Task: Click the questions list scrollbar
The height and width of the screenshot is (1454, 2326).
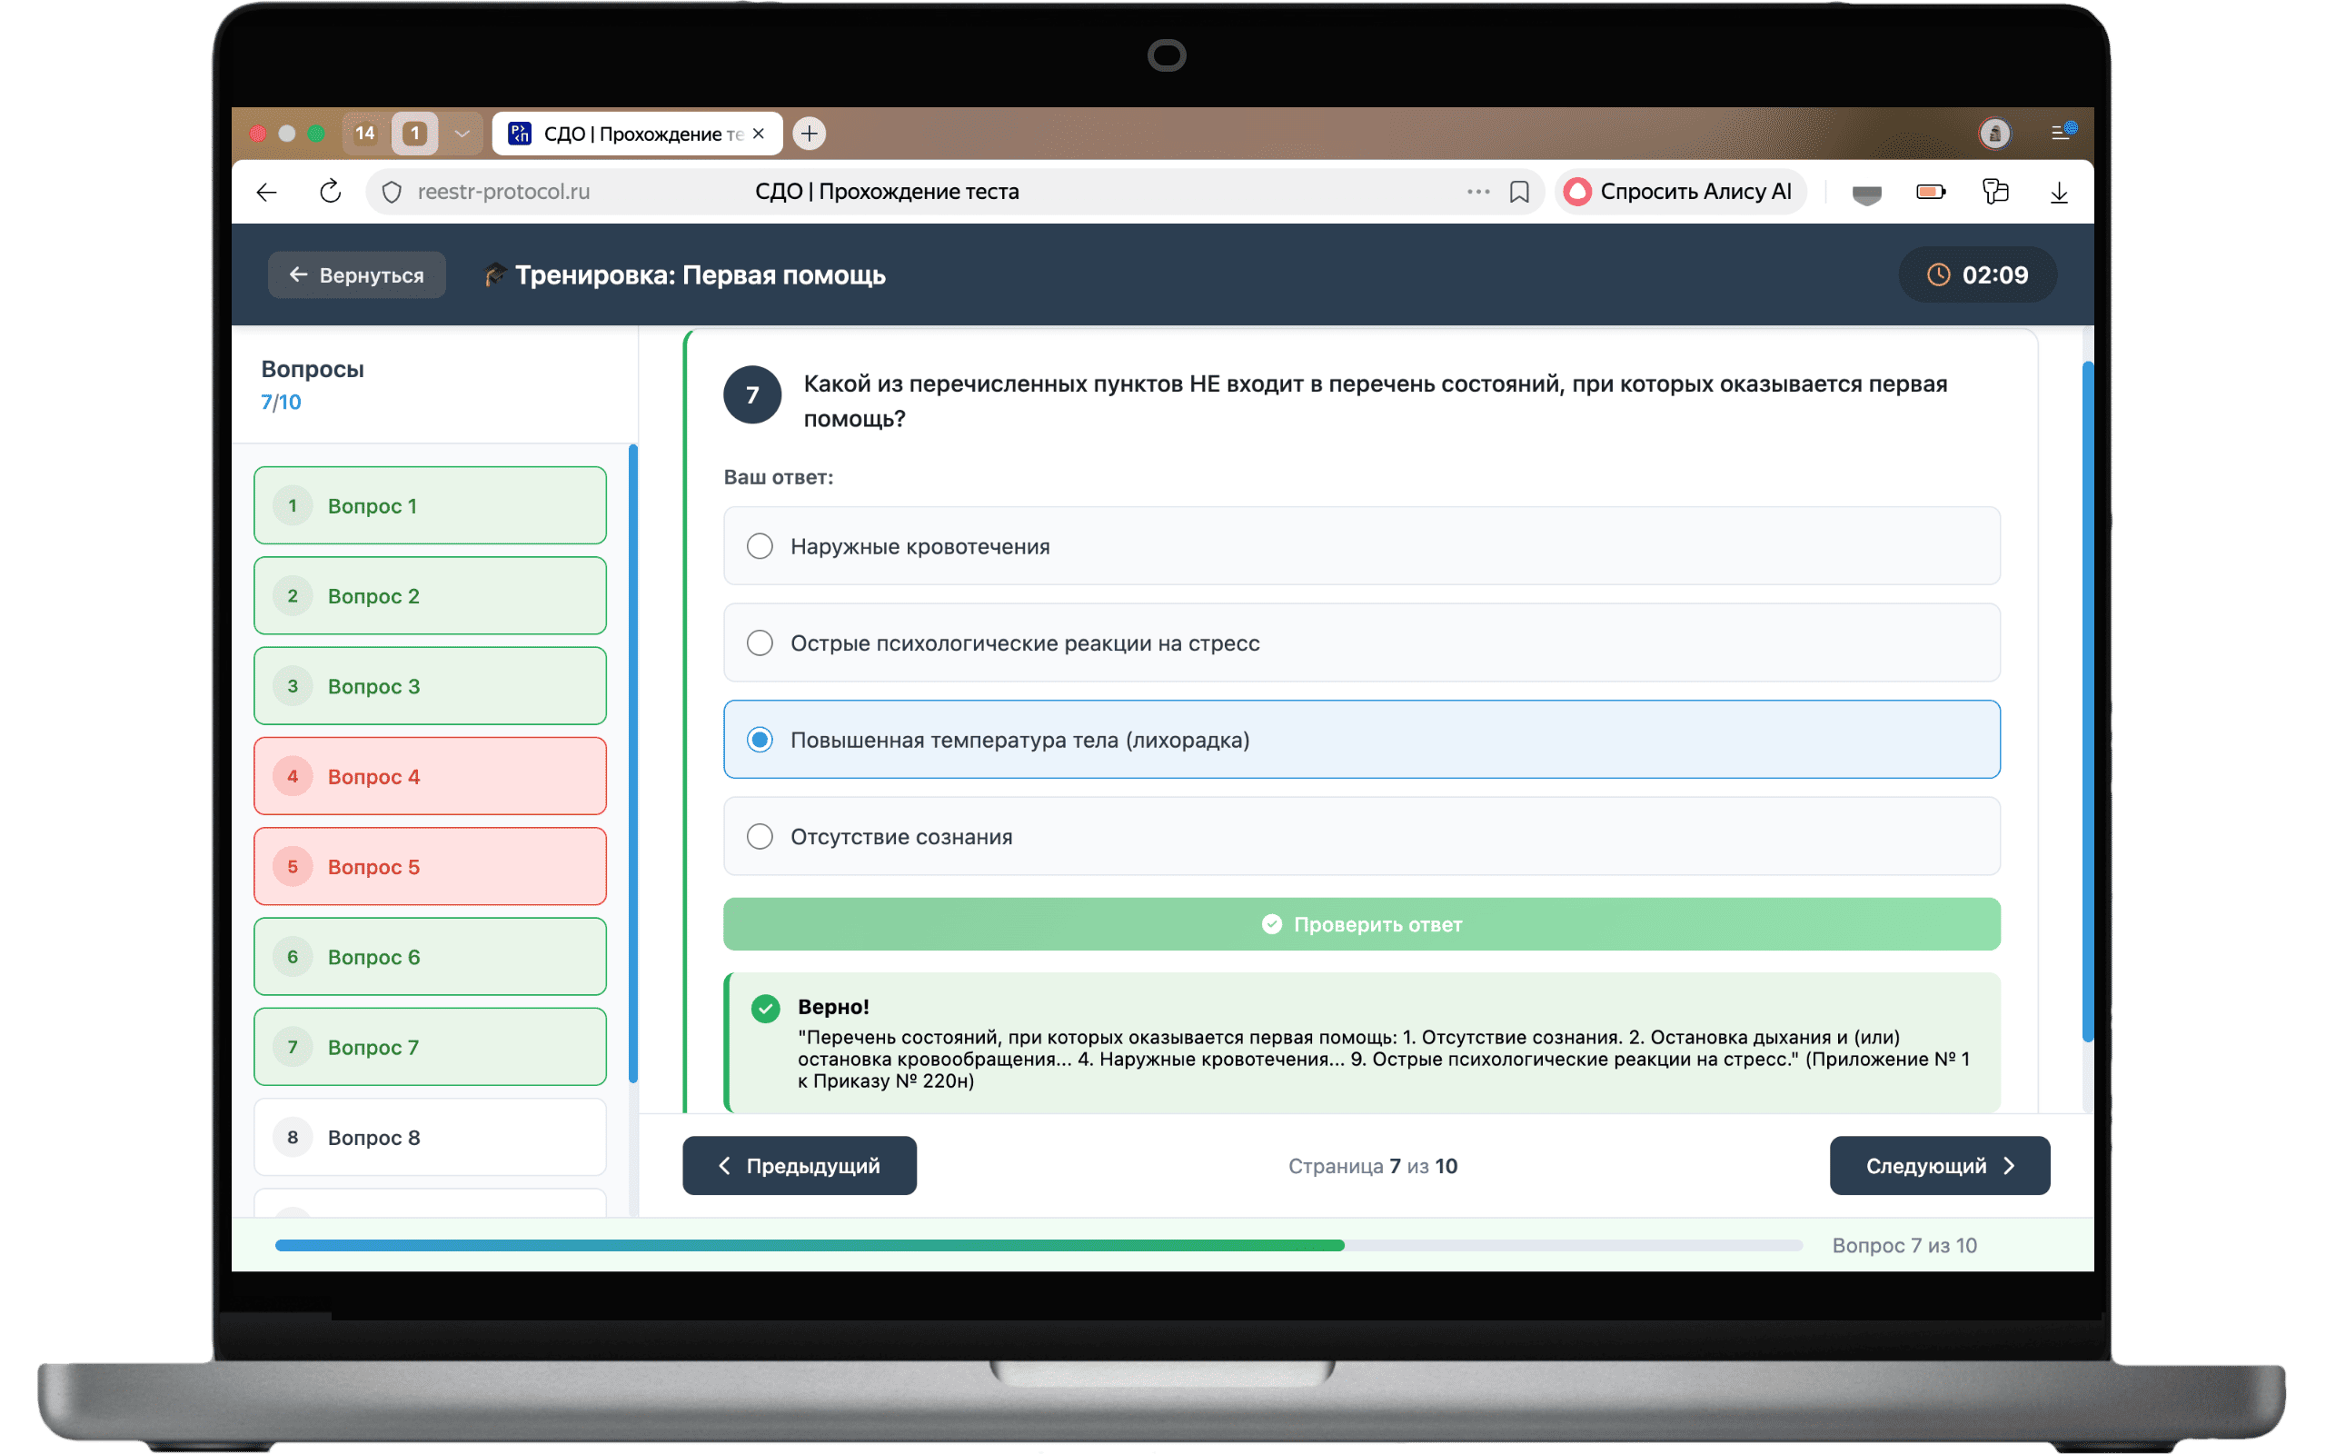Action: [x=632, y=764]
